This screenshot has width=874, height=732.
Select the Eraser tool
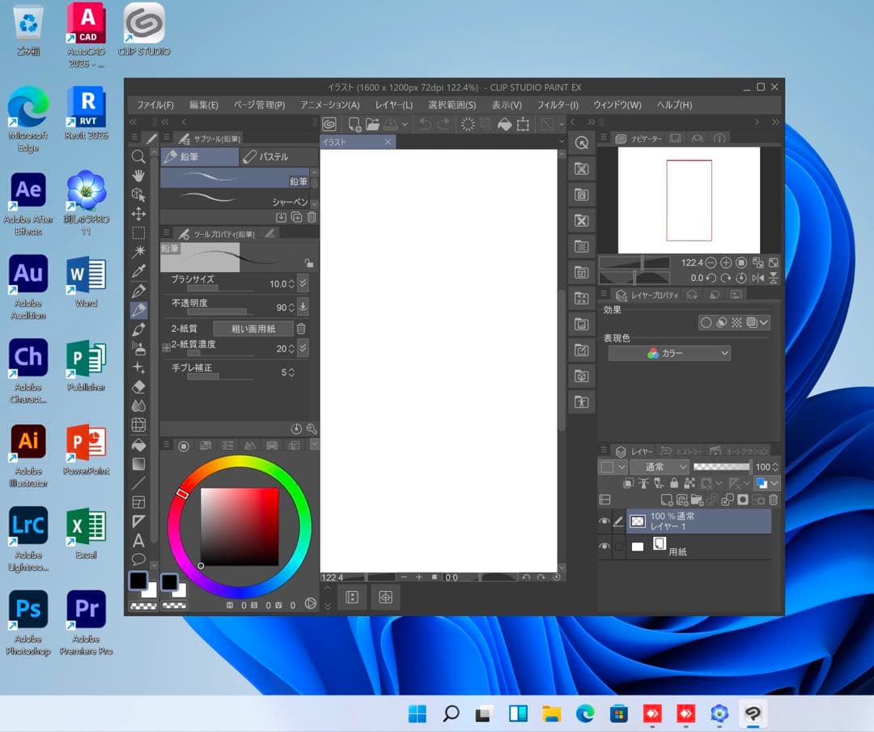(138, 387)
